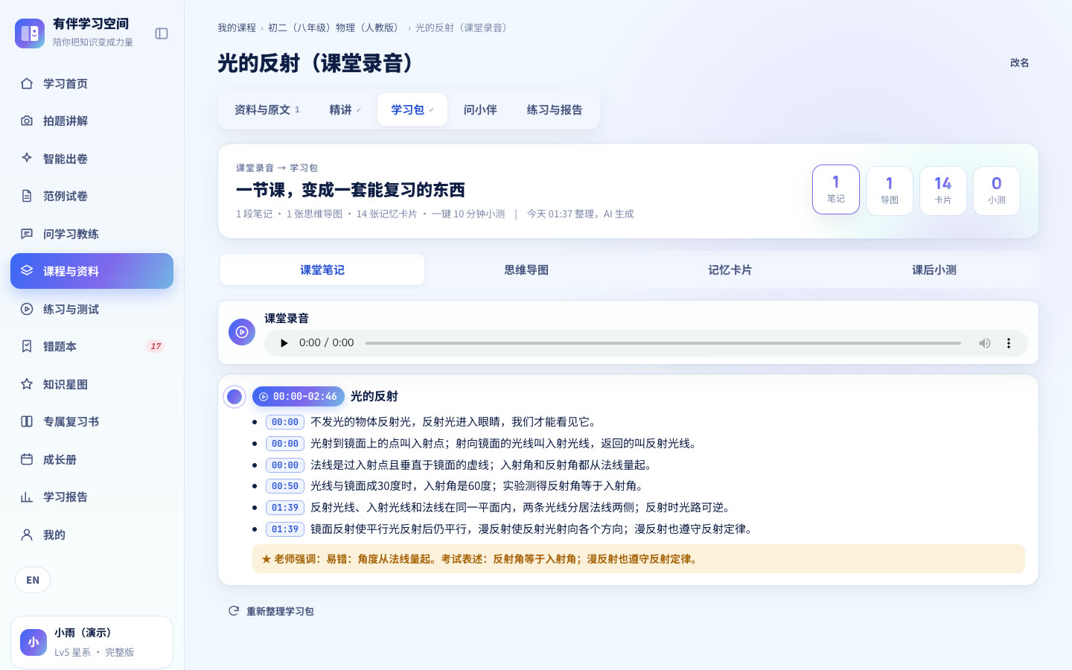This screenshot has height=670, width=1072.
Task: Mute the 课堂录音 audio volume
Action: click(984, 343)
